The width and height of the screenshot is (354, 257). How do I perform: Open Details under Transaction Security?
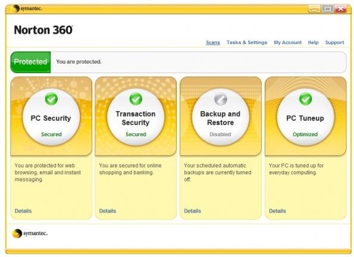pyautogui.click(x=108, y=211)
